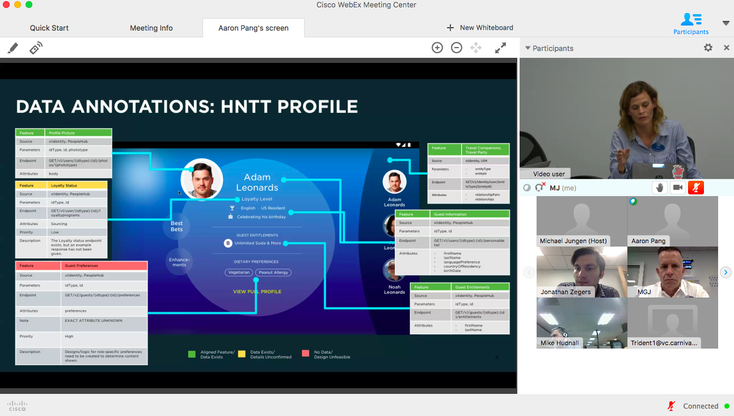Click the Guest Preferences table header
The width and height of the screenshot is (734, 416).
(x=81, y=265)
